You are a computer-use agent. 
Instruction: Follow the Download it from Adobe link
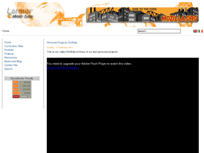tap(63, 68)
